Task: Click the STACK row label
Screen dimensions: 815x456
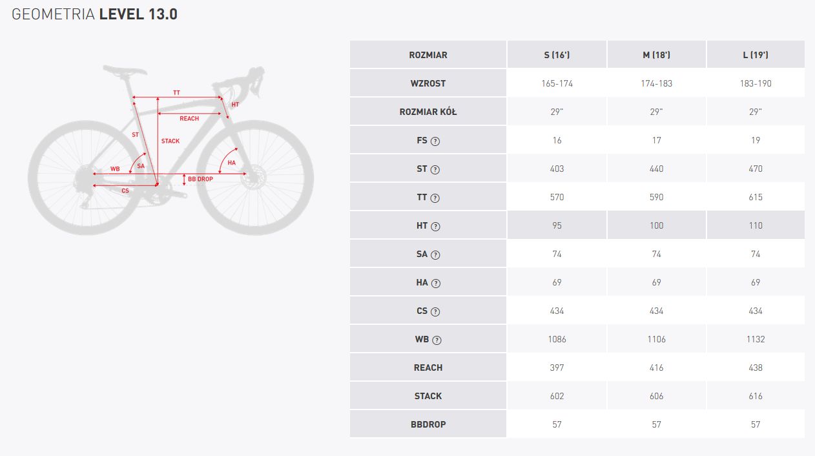Action: tap(428, 396)
